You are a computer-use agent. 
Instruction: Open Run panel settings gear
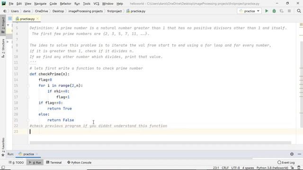coord(292,154)
